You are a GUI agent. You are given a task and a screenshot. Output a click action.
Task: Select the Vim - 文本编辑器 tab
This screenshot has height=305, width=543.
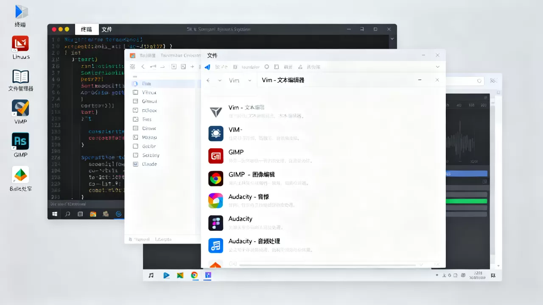pyautogui.click(x=283, y=80)
